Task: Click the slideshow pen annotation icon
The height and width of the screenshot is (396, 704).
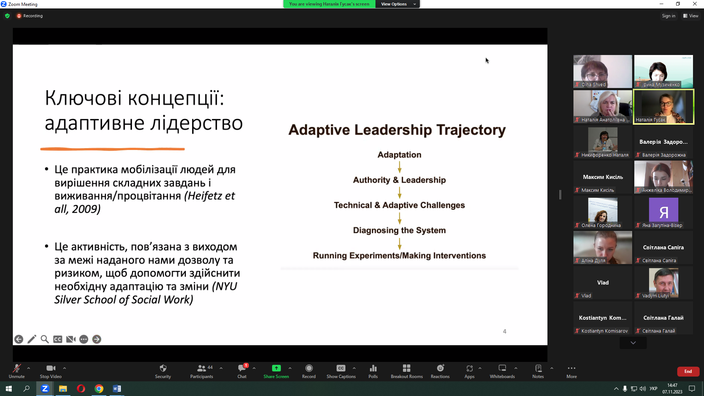Action: pyautogui.click(x=32, y=339)
